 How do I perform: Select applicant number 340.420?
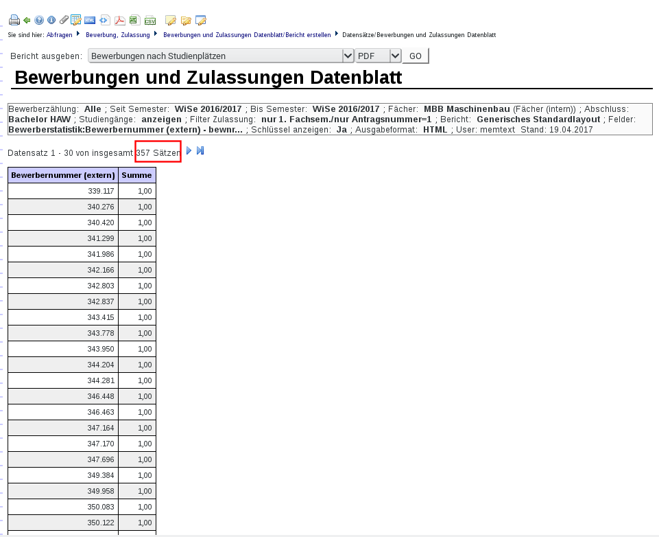pos(101,222)
